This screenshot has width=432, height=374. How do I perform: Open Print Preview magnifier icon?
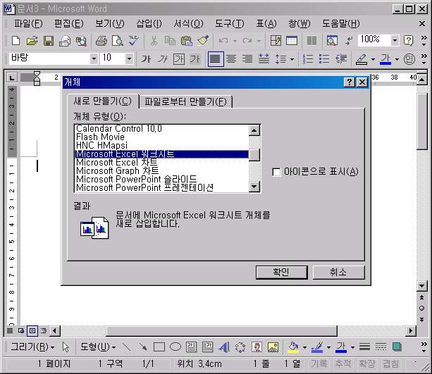pos(118,41)
